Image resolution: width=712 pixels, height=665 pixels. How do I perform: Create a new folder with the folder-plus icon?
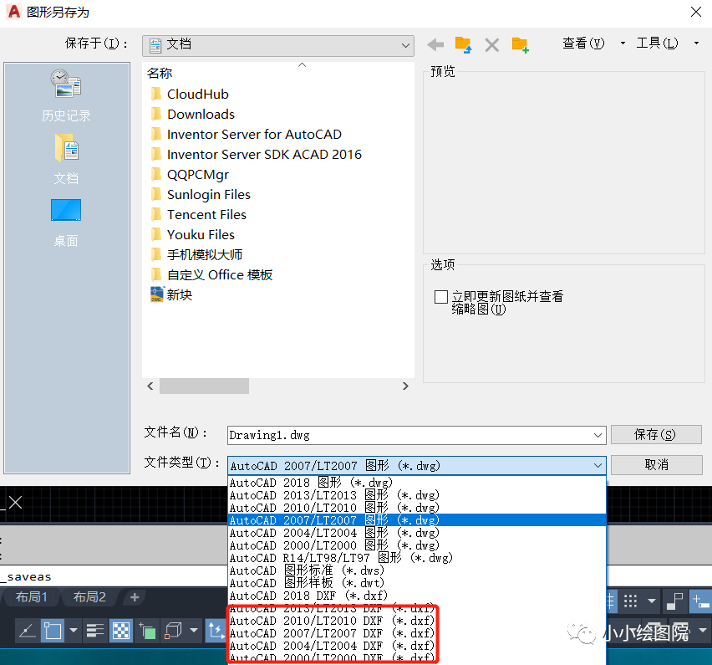click(520, 45)
